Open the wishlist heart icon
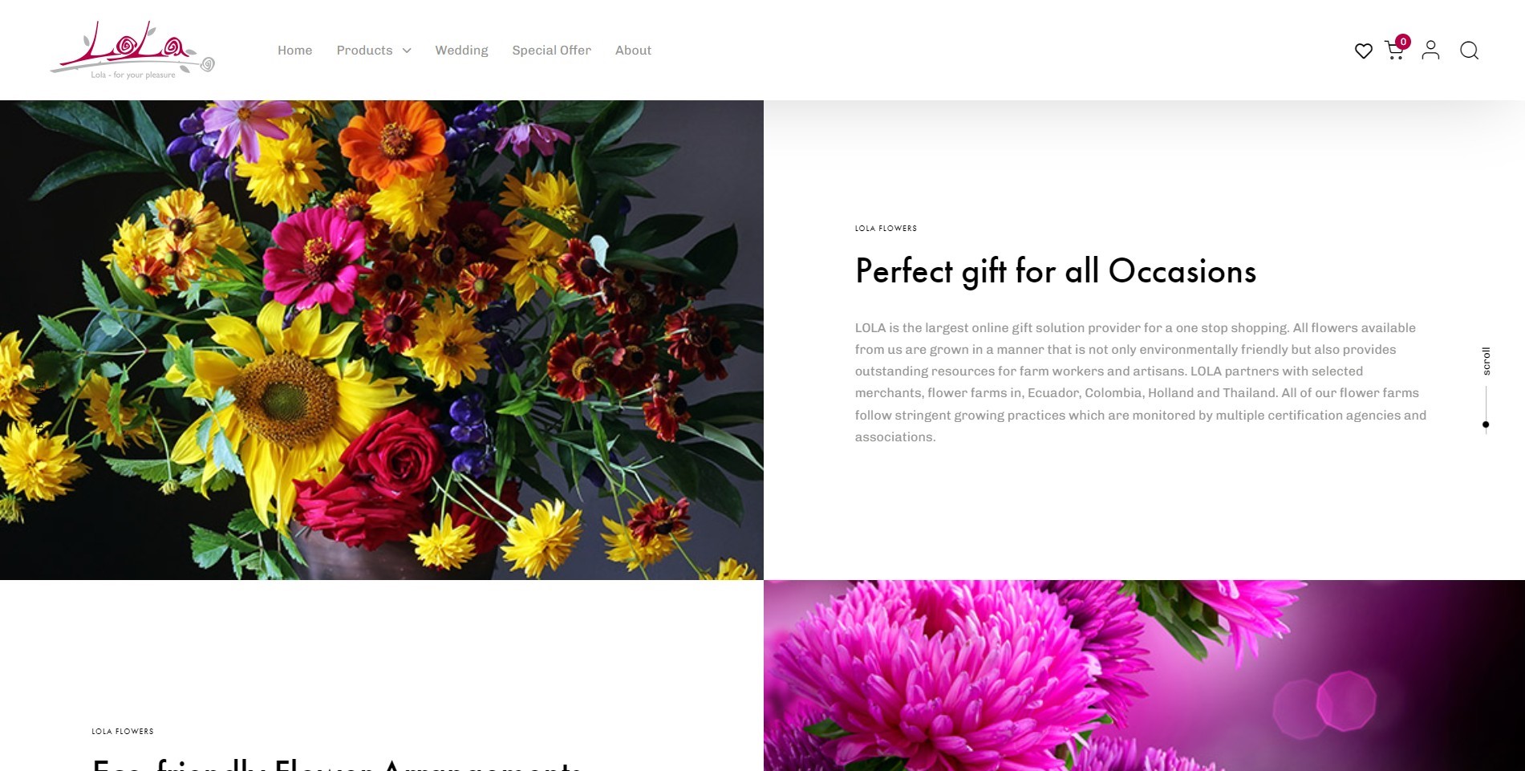1525x771 pixels. pos(1363,51)
